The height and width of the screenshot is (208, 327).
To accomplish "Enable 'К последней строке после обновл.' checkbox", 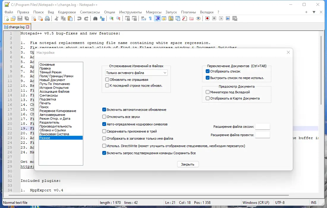I will click(x=107, y=86).
